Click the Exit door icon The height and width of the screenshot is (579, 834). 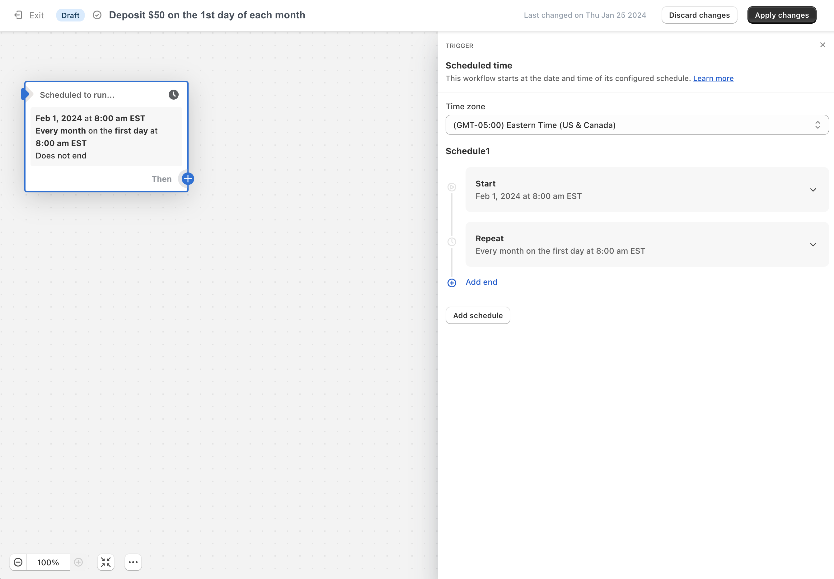[18, 15]
